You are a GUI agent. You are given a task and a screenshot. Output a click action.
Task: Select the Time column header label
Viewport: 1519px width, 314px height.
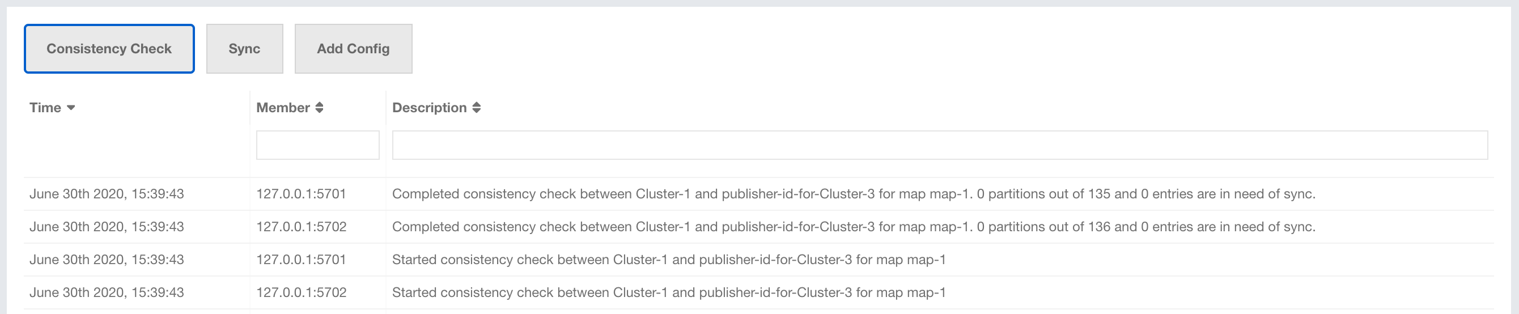tap(45, 108)
